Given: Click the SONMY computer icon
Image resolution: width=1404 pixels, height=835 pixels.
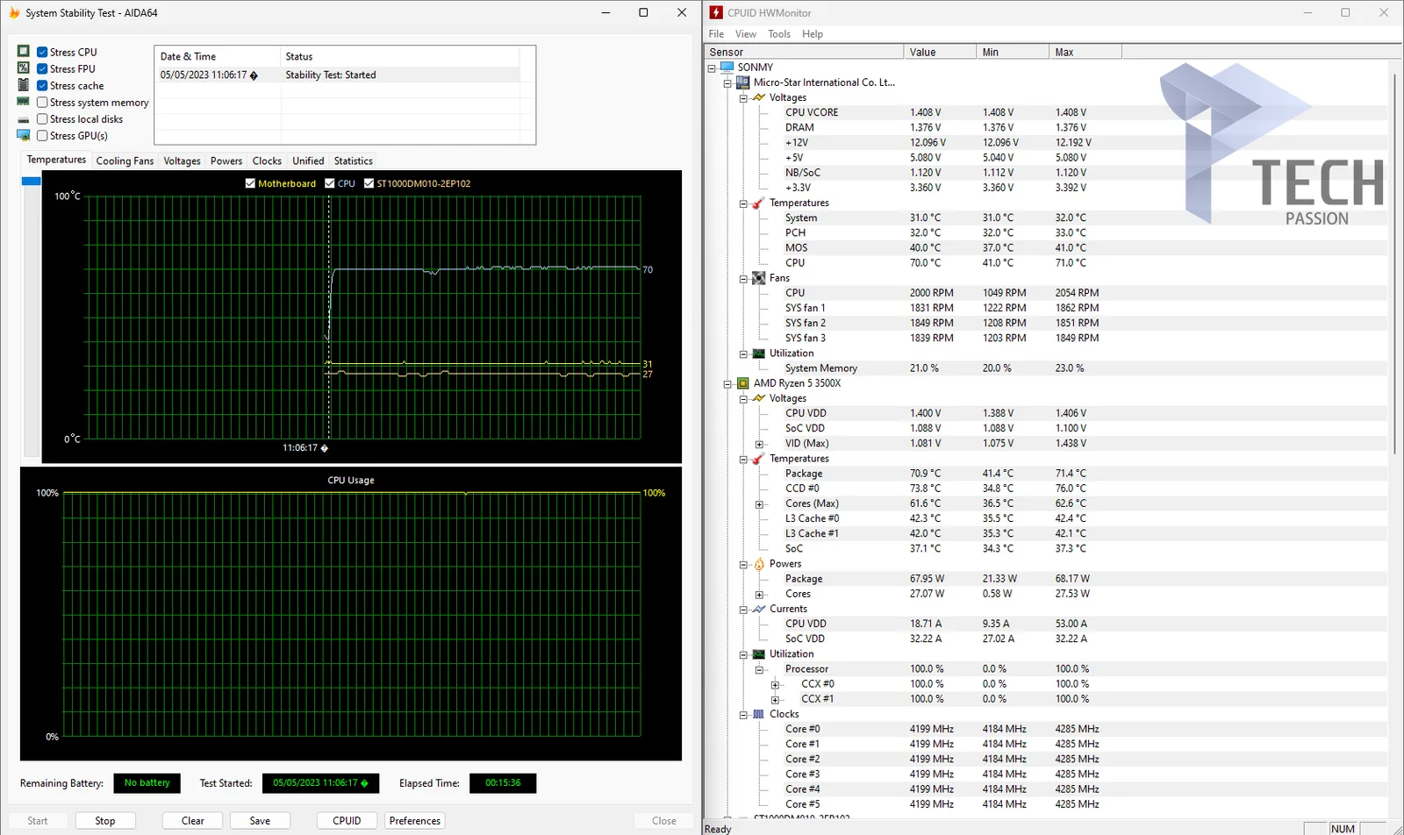Looking at the screenshot, I should pyautogui.click(x=727, y=67).
